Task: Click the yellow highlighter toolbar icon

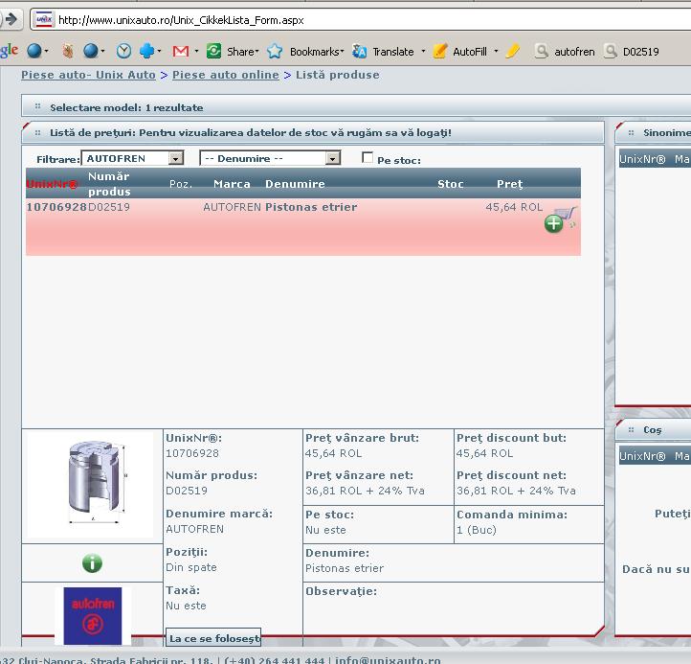Action: pyautogui.click(x=513, y=51)
